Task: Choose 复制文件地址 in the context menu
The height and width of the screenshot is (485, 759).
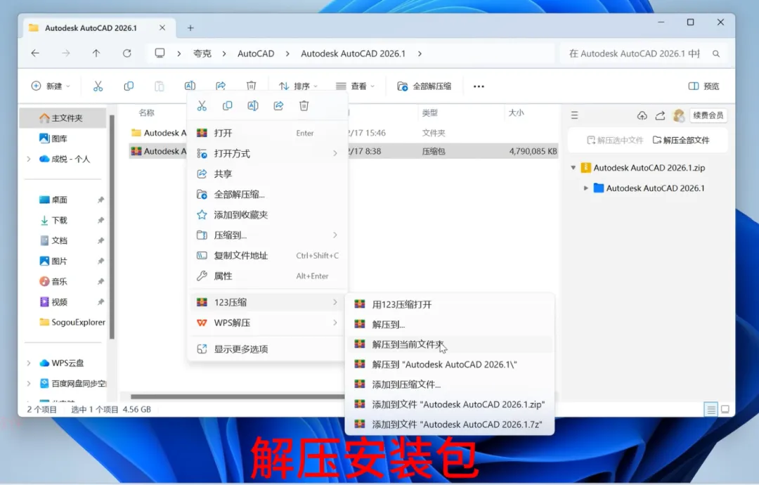Action: pyautogui.click(x=267, y=256)
